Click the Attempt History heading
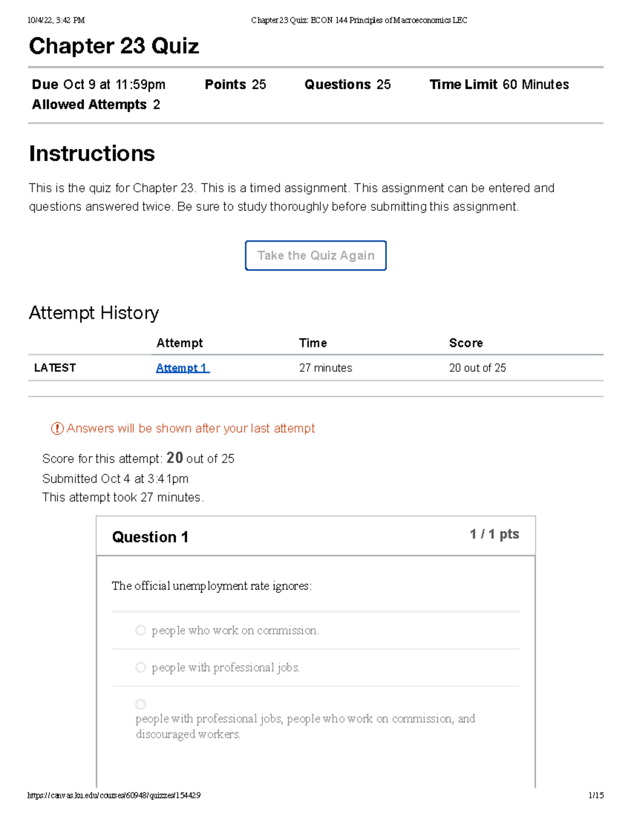Screen dimensions: 631x816 pos(94,313)
